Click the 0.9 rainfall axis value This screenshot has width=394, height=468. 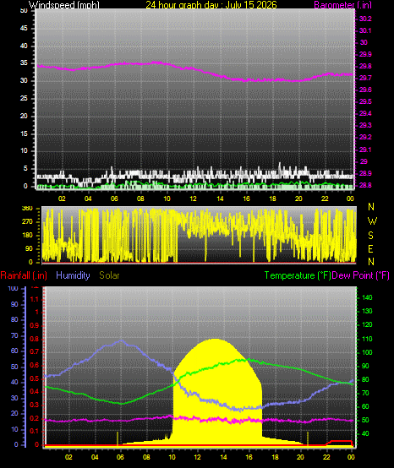(35, 325)
